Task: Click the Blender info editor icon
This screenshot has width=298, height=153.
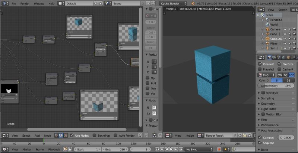Action: [x=5, y=3]
